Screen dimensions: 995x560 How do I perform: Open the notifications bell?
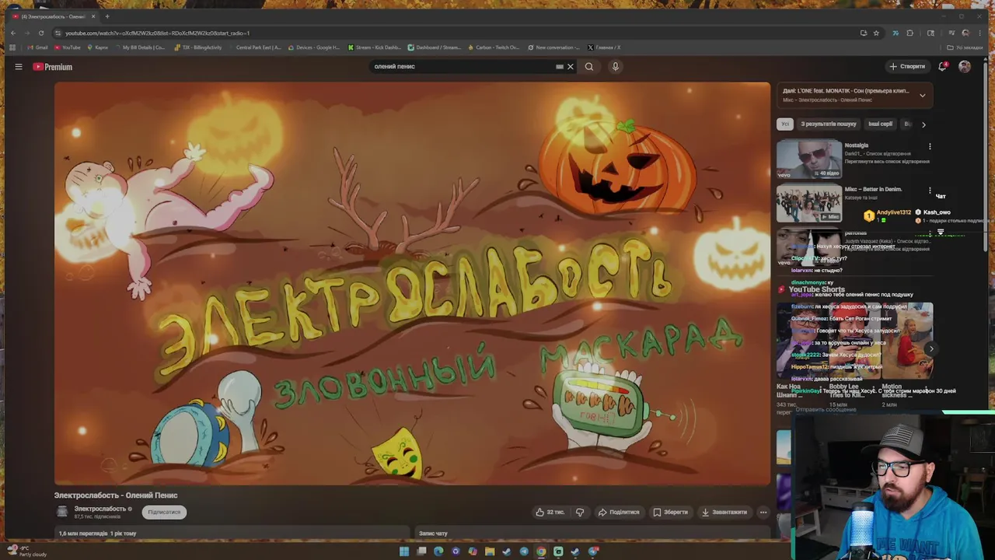942,67
